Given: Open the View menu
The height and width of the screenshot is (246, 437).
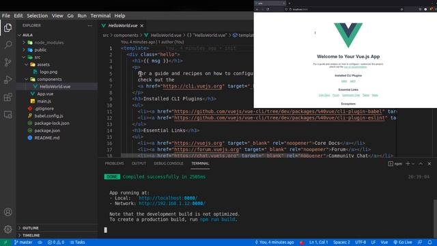Looking at the screenshot, I should [57, 16].
